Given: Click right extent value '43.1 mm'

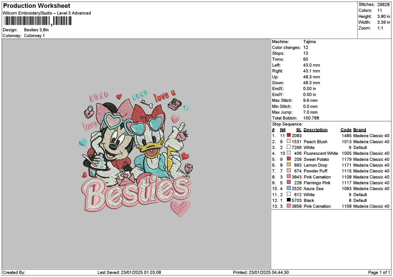Looking at the screenshot, I should tap(311, 71).
